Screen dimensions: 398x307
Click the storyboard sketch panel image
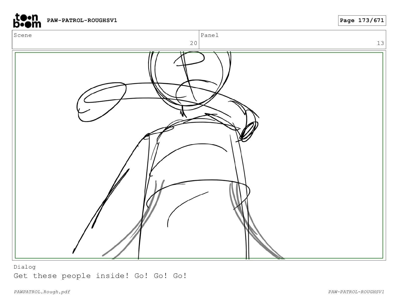point(199,155)
